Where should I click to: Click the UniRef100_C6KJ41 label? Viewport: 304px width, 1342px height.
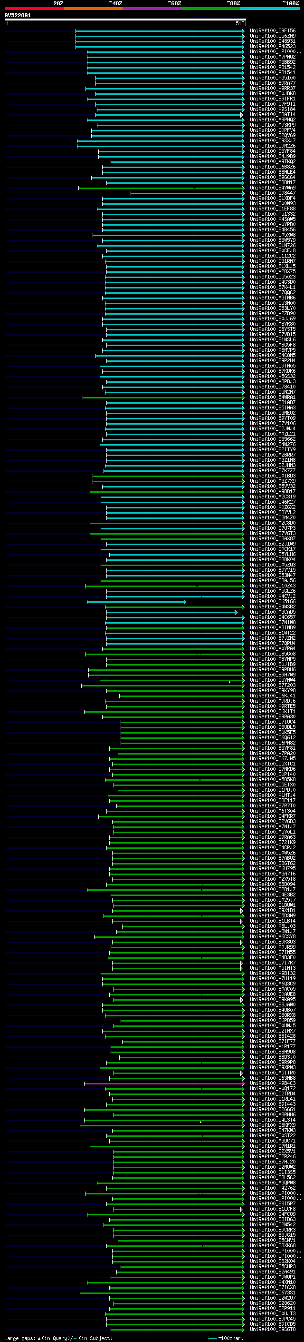272,696
